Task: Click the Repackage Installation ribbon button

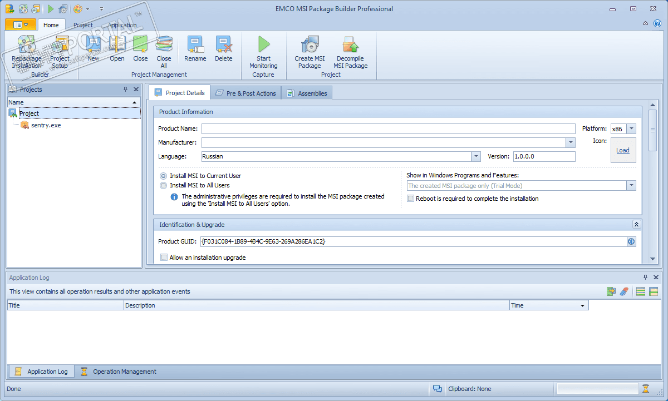Action: 26,52
